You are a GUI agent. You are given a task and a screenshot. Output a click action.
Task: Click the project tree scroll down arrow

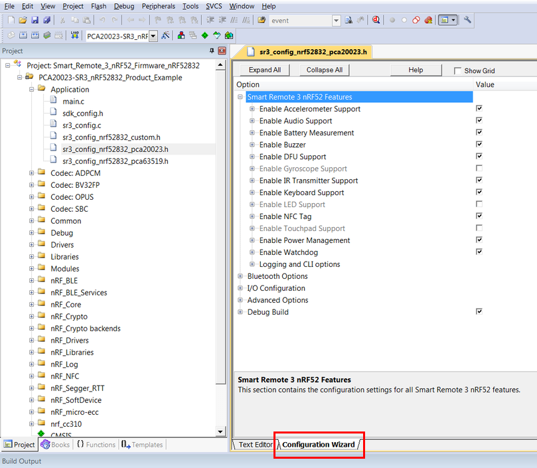tap(220, 431)
